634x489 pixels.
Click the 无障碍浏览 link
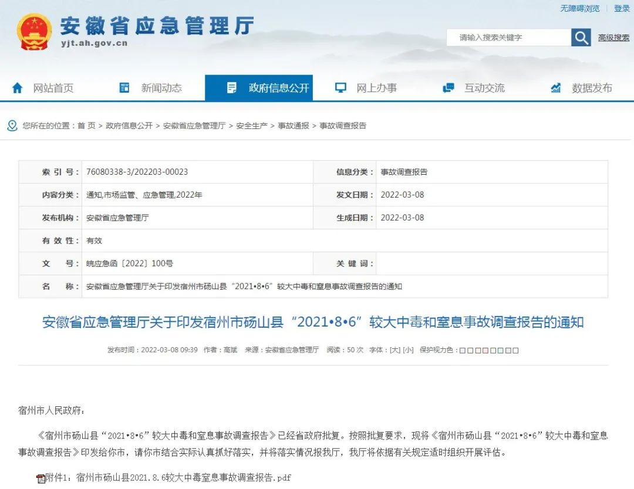(580, 8)
